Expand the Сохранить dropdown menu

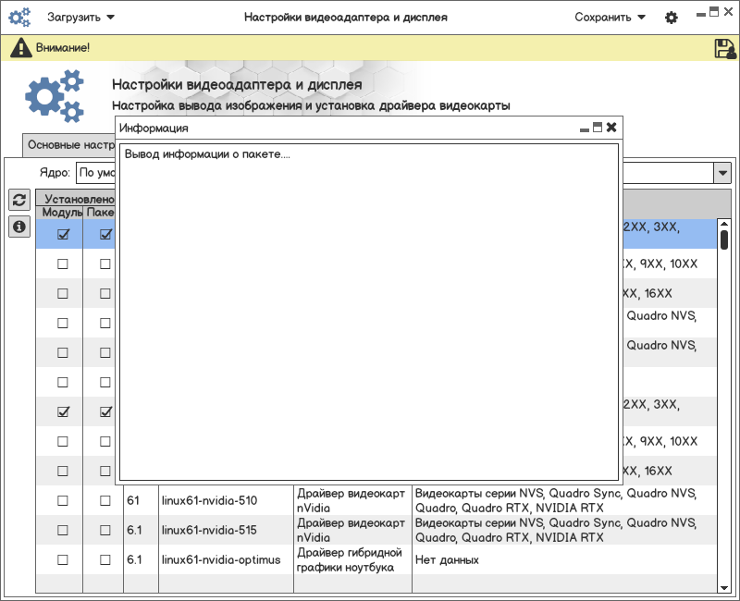pyautogui.click(x=610, y=18)
